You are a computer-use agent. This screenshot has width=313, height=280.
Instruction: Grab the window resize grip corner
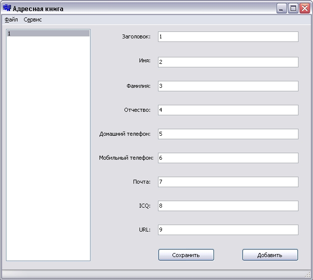pyautogui.click(x=308, y=275)
